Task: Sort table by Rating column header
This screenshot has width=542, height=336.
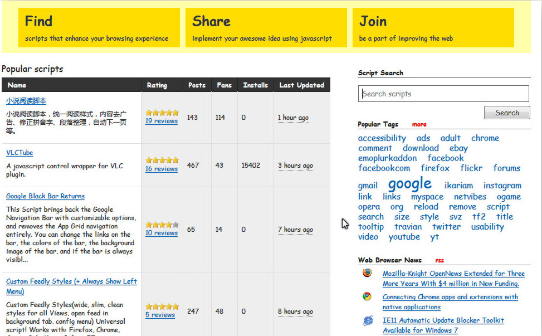Action: [157, 85]
